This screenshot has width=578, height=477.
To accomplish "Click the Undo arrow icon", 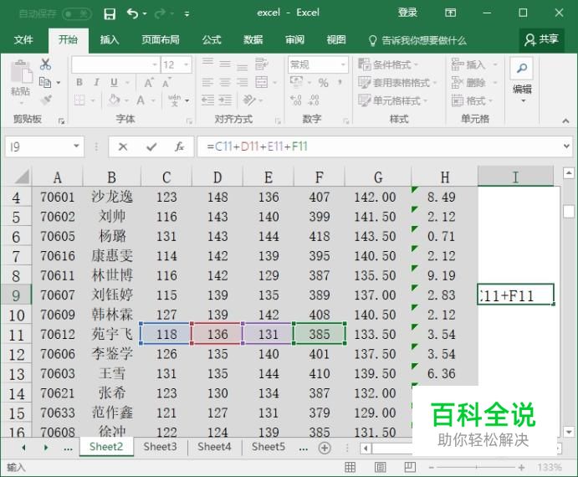I will click(x=132, y=14).
